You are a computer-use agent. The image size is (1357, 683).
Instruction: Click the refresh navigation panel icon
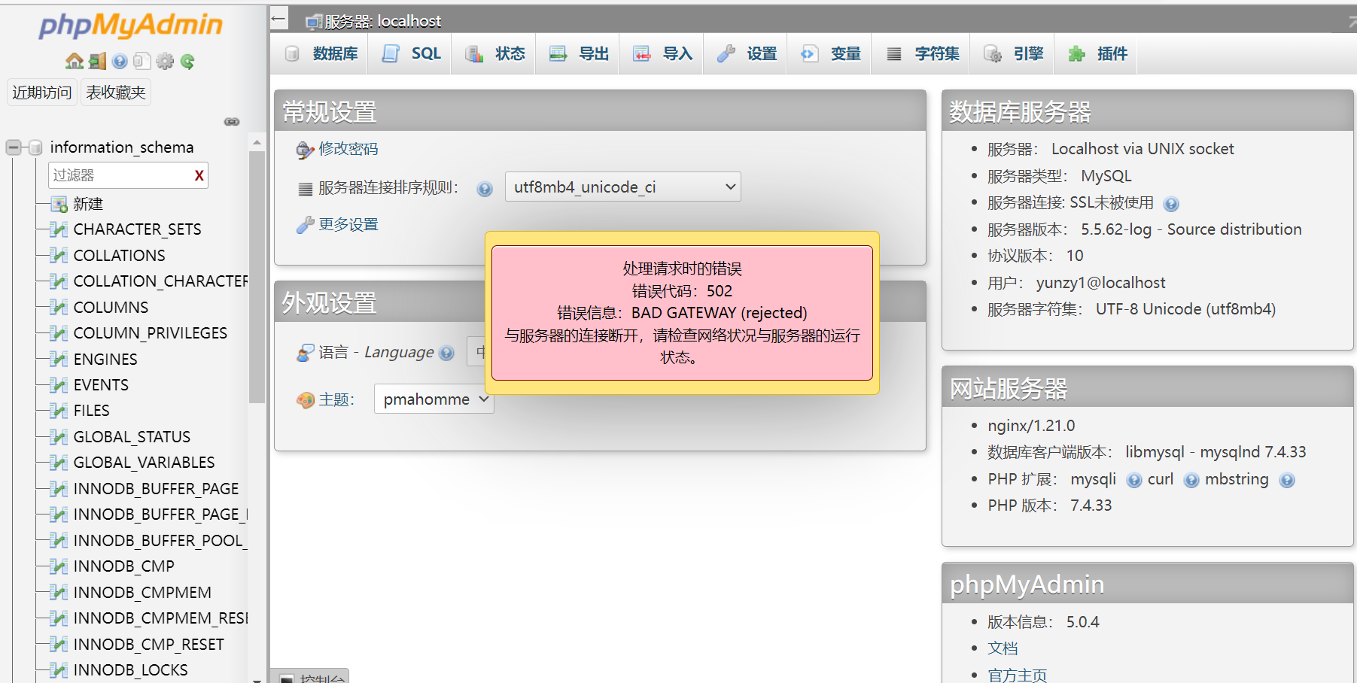(x=187, y=61)
